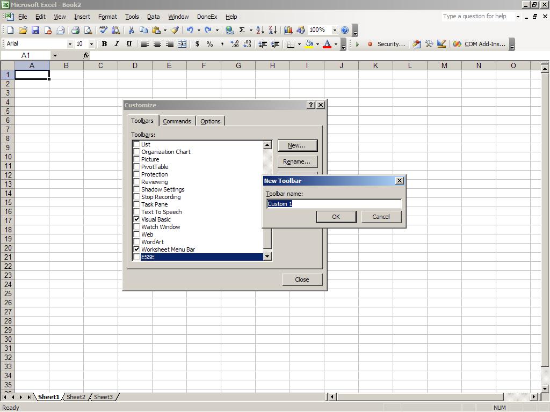The image size is (550, 412).
Task: Check the Picture toolbar checkbox
Action: (x=136, y=159)
